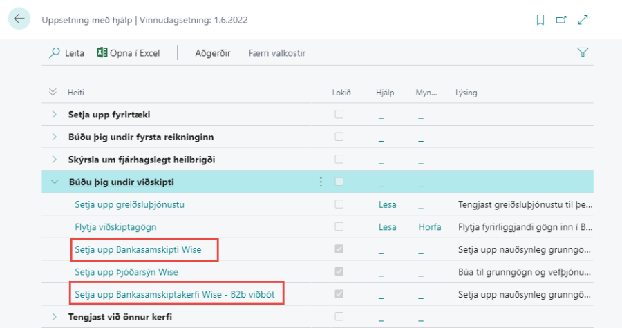The image size is (622, 328).
Task: Click the Leita search magnifier icon
Action: [x=55, y=53]
